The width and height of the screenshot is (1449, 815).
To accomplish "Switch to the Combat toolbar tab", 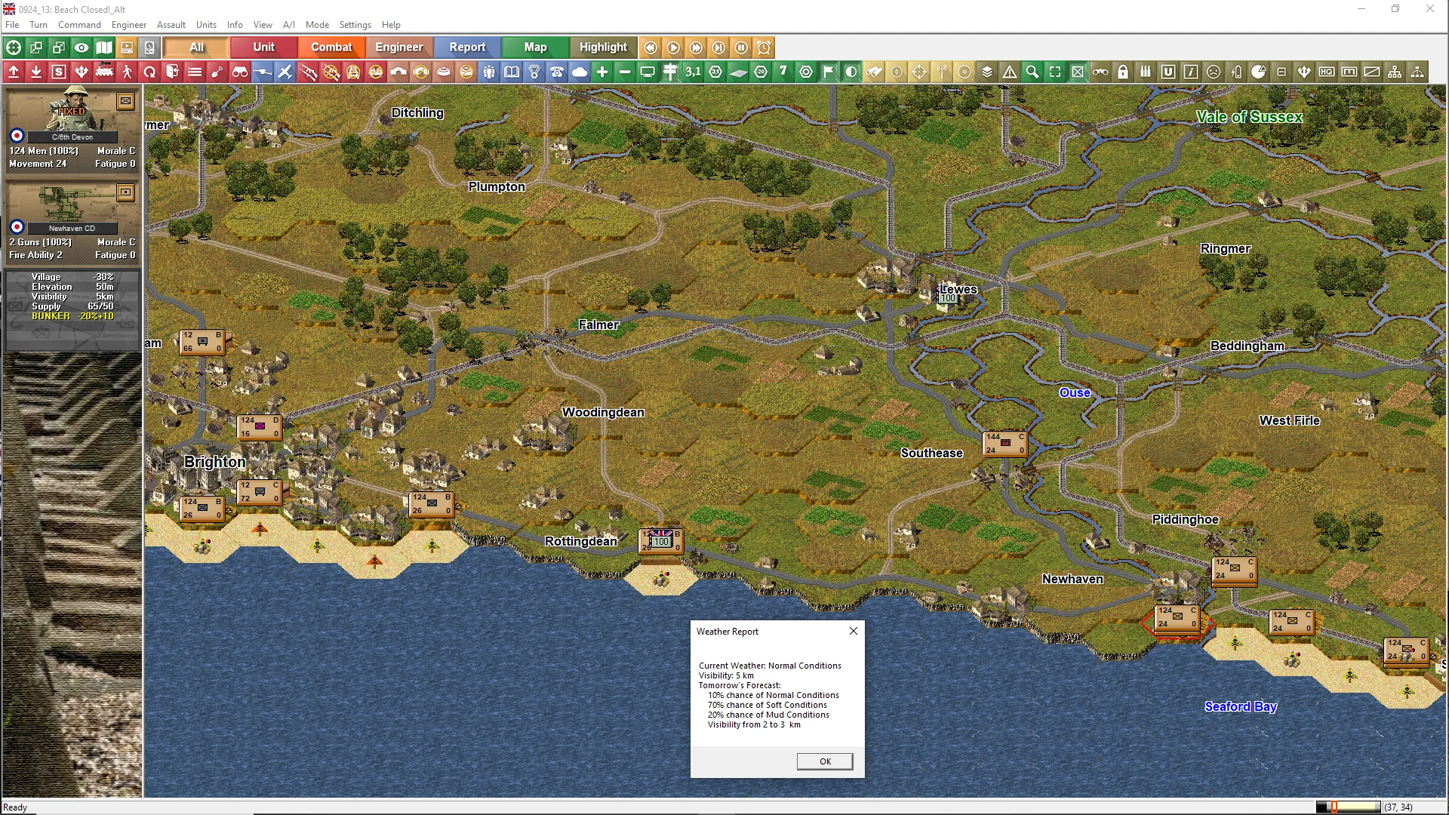I will (331, 48).
